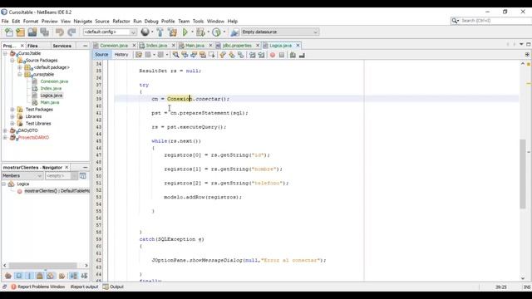Click the editor vertical scrollbar thumb
The width and height of the screenshot is (532, 299).
point(523,174)
